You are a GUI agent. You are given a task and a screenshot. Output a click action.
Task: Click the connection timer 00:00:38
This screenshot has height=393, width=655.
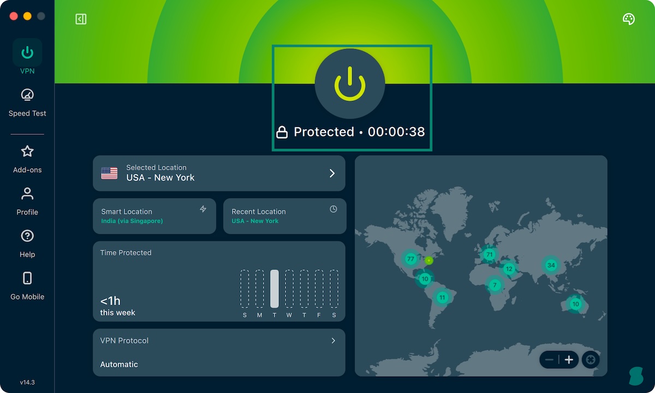click(x=396, y=132)
